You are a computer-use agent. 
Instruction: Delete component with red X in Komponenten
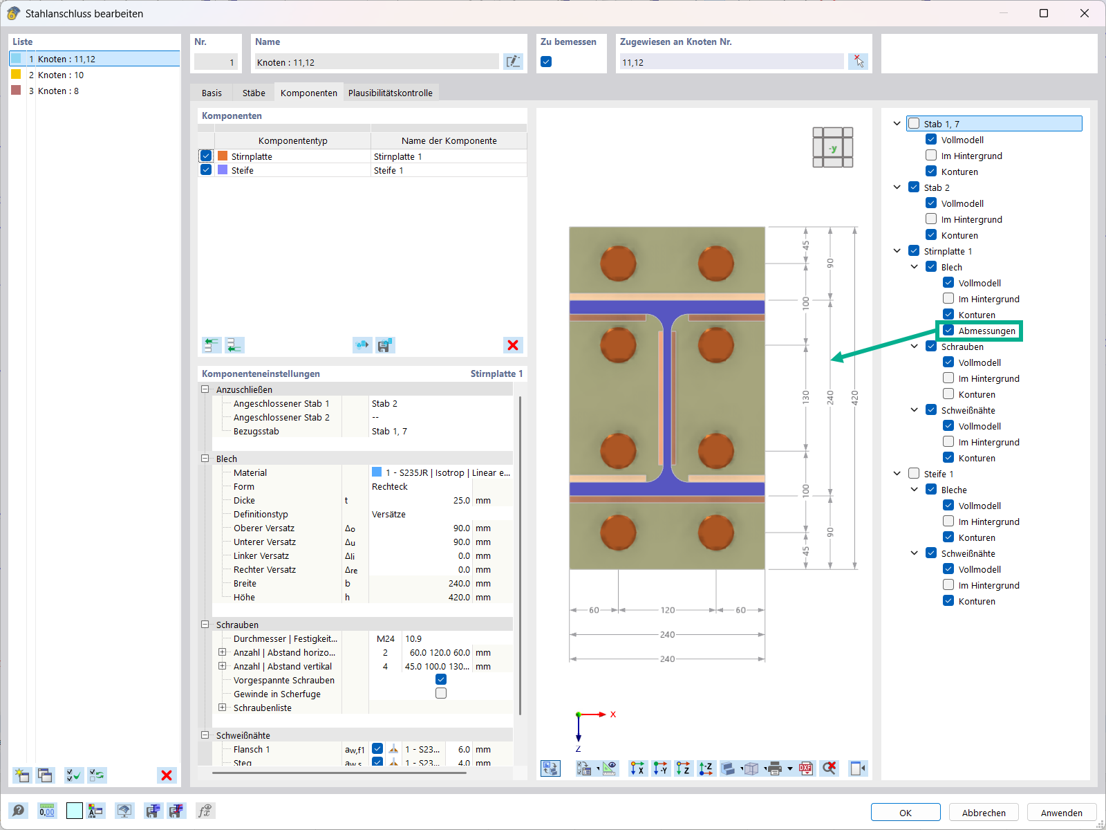[513, 345]
